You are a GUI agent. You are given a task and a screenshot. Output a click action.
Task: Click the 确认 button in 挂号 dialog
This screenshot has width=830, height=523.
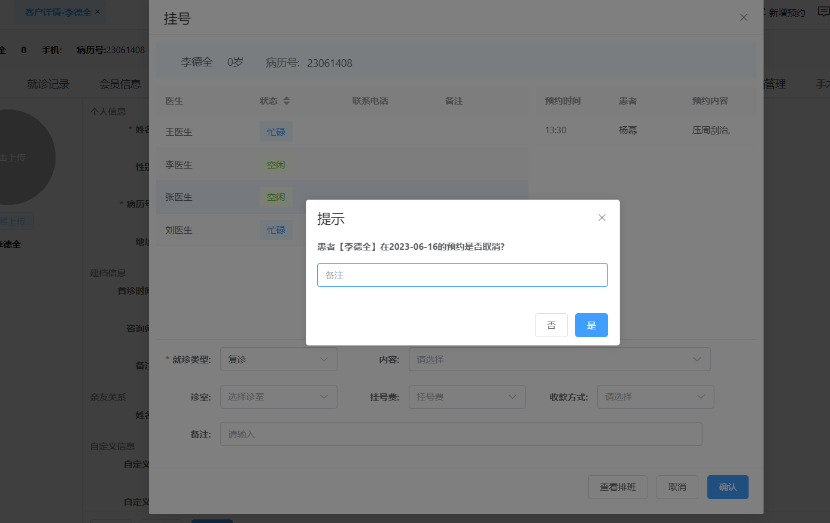pos(728,487)
